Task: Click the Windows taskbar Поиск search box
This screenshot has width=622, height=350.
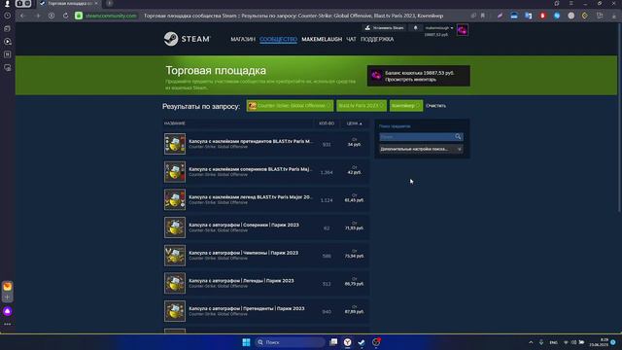Action: 290,342
